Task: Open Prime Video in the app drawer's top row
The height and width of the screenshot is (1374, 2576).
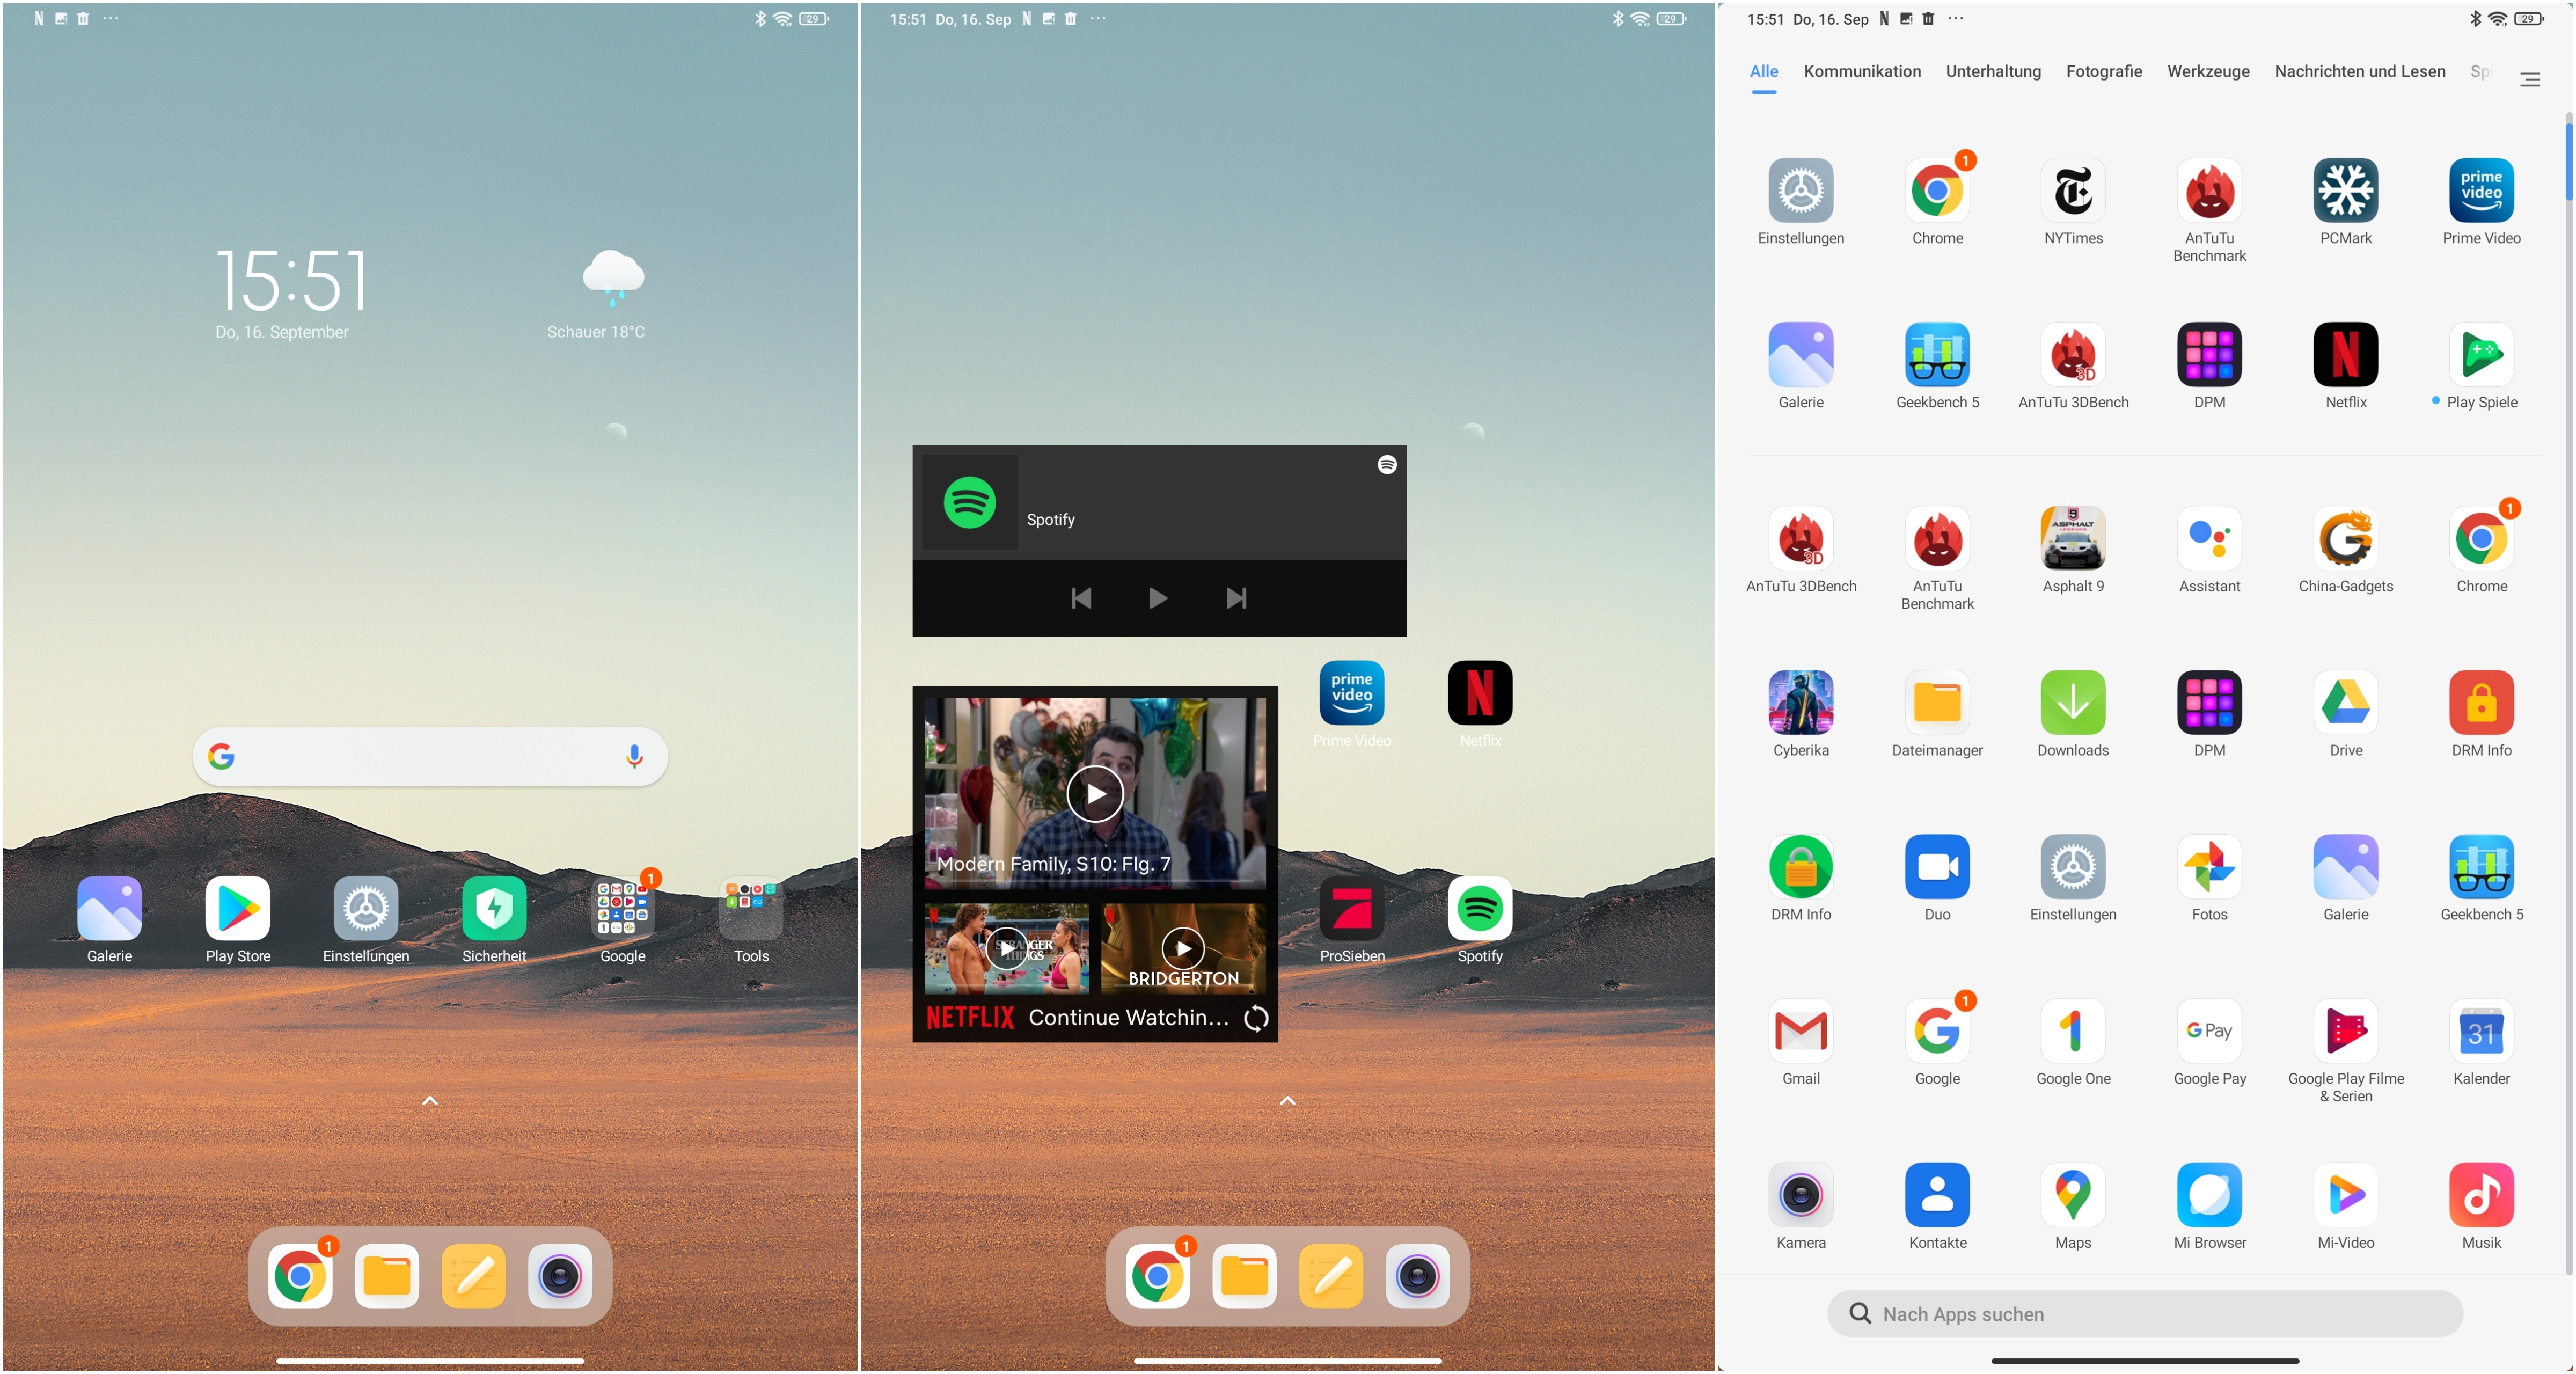Action: (x=2481, y=190)
